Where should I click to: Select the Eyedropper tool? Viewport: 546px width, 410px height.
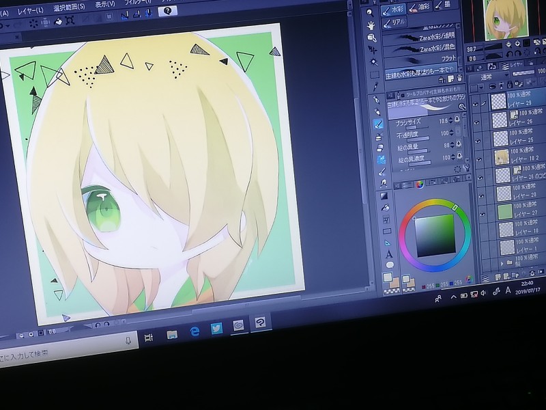point(375,87)
